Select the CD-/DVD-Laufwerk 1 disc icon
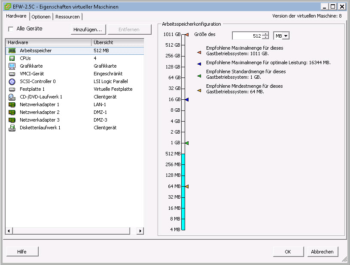The height and width of the screenshot is (265, 350). tap(12, 97)
